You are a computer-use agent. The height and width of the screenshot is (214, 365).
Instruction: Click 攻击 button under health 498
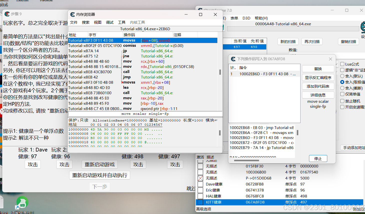point(138,164)
